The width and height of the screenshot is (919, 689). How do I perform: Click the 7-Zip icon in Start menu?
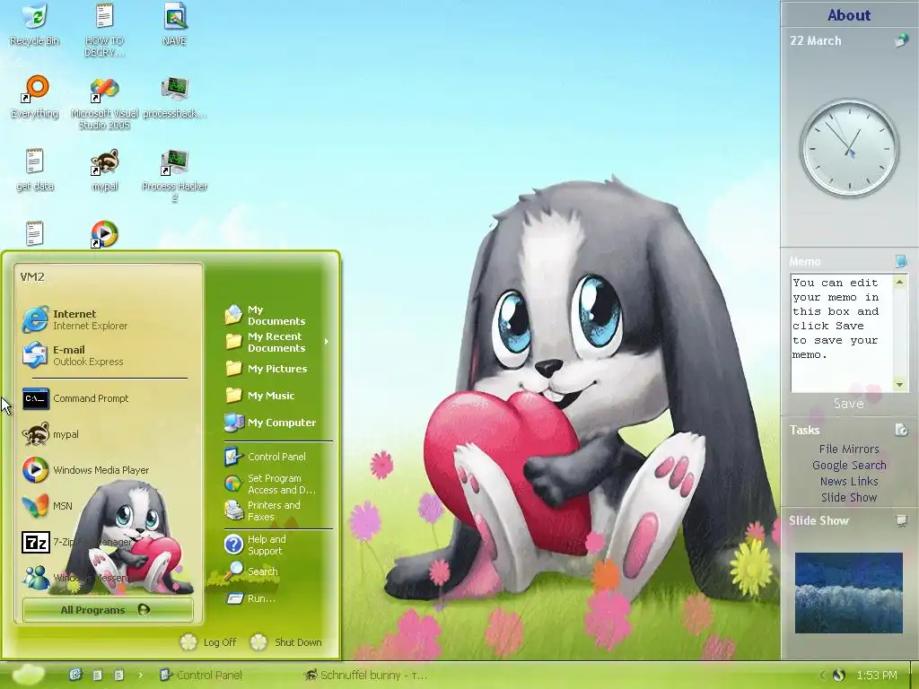36,542
